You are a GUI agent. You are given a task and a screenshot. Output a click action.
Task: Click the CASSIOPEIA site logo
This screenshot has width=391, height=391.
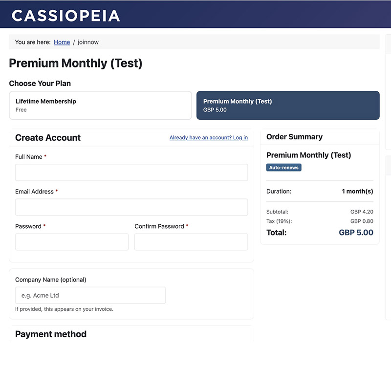(x=65, y=16)
